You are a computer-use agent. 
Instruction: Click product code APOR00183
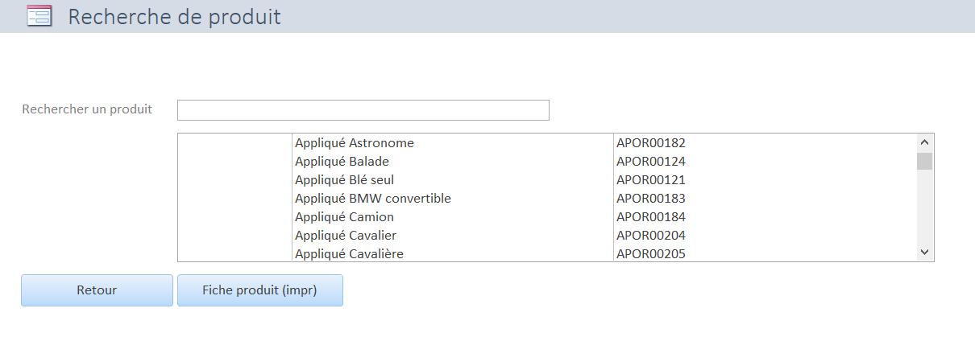point(651,199)
